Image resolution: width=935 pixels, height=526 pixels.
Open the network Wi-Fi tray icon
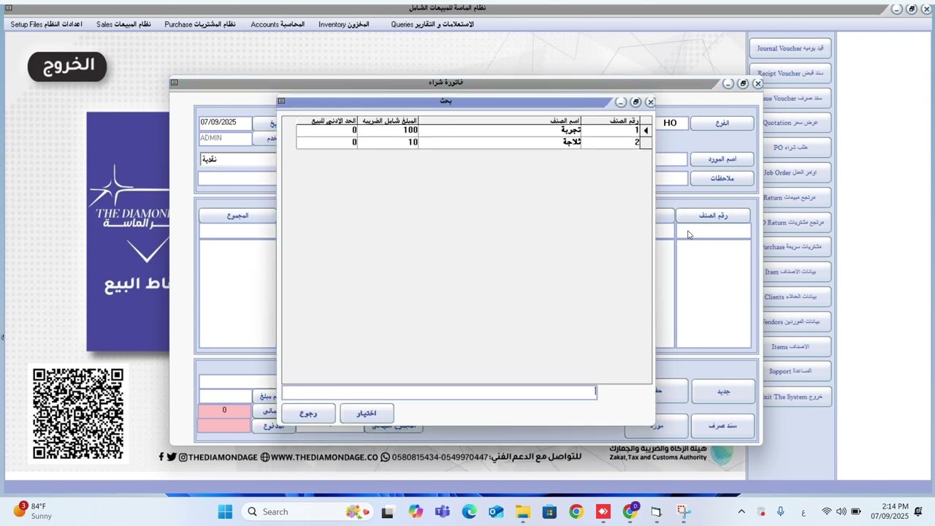(x=826, y=511)
